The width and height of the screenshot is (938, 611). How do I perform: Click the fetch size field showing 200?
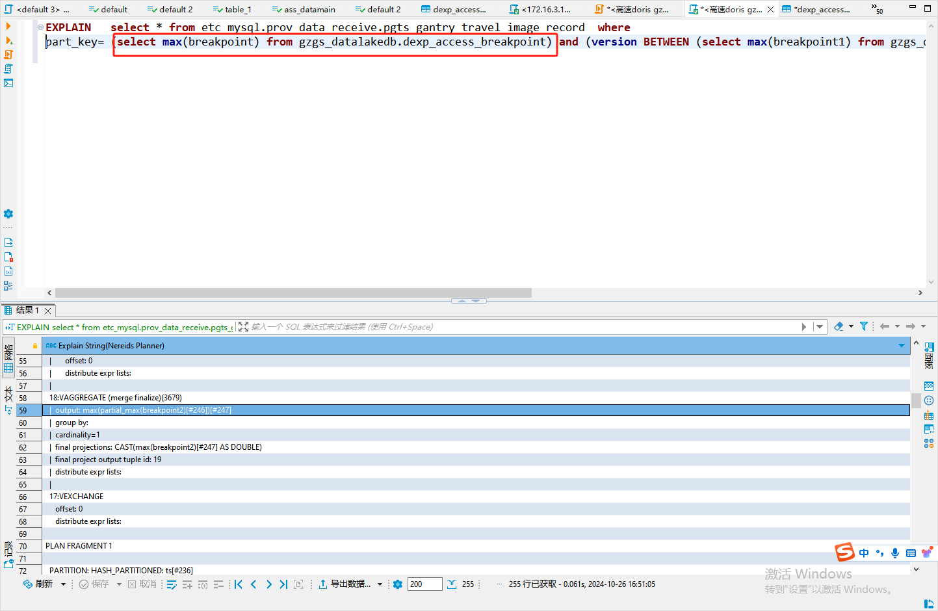pos(425,584)
